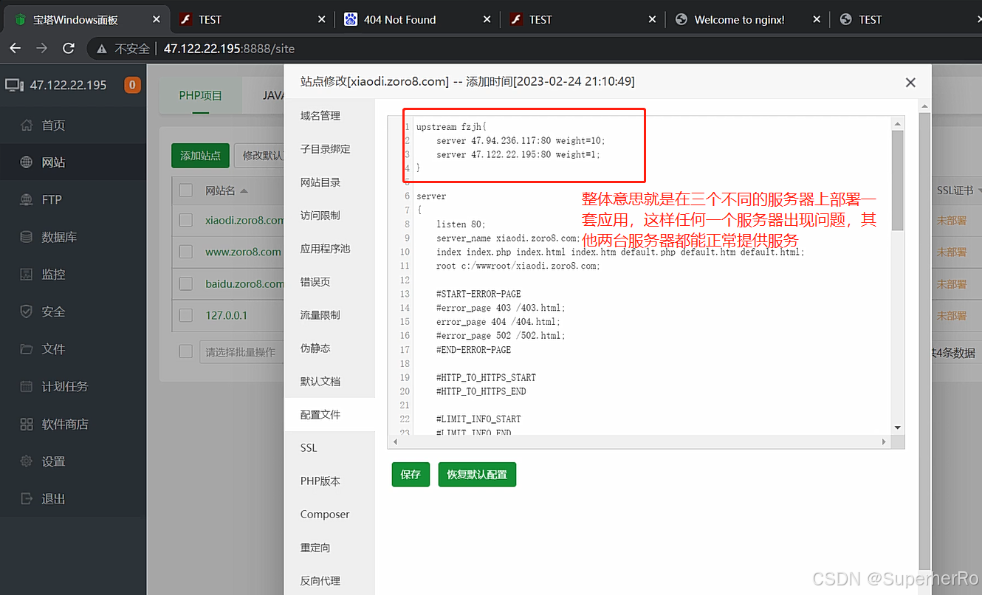The width and height of the screenshot is (982, 595).
Task: Click the 数据库 database icon
Action: coord(27,237)
